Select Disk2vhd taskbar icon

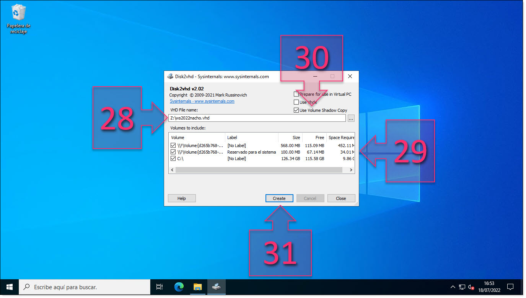(x=216, y=287)
